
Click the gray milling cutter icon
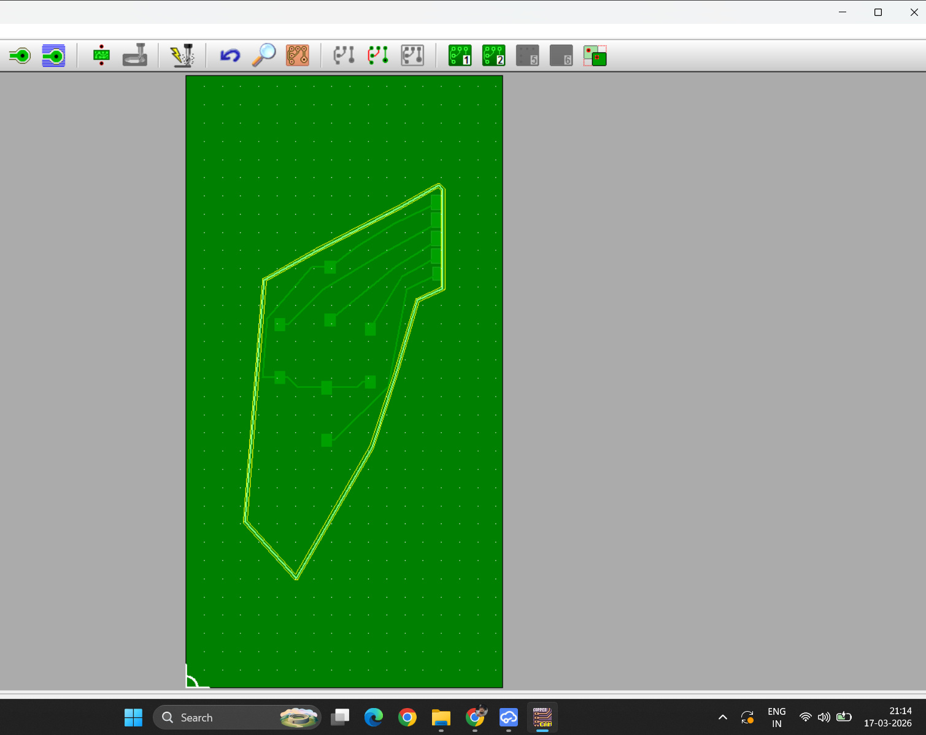point(134,55)
